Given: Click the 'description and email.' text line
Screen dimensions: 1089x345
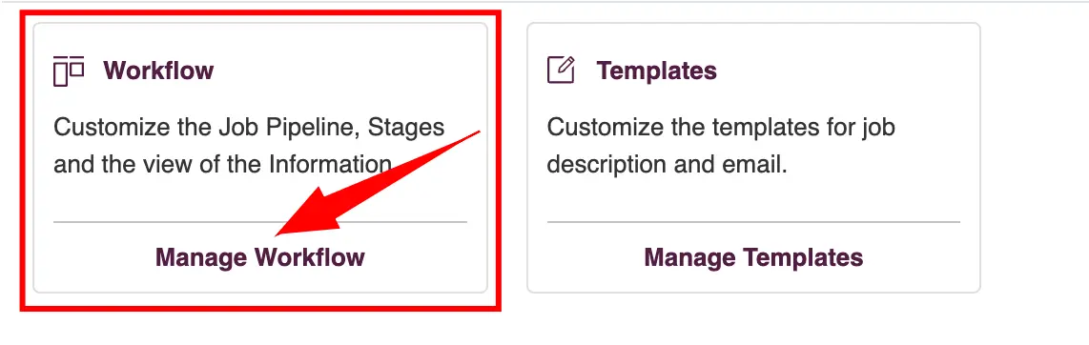Looking at the screenshot, I should pos(667,165).
